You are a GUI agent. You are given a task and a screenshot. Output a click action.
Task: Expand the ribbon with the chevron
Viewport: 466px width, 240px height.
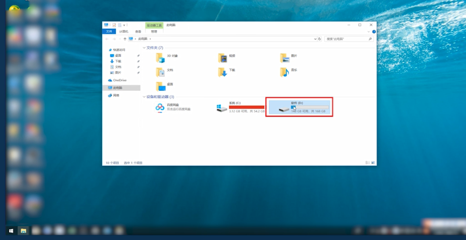pos(369,31)
